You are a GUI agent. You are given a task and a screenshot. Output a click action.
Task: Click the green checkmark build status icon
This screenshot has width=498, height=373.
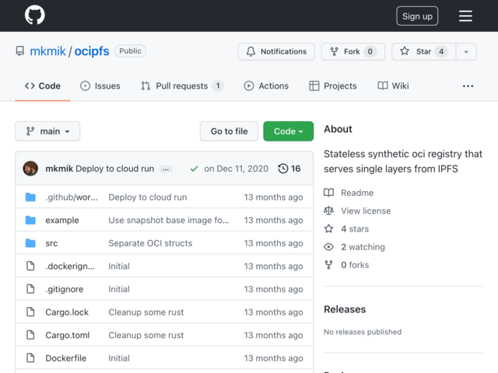tap(194, 169)
